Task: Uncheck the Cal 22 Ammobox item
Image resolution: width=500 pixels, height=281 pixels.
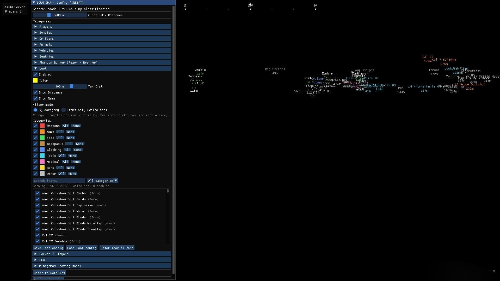Action: click(37, 241)
